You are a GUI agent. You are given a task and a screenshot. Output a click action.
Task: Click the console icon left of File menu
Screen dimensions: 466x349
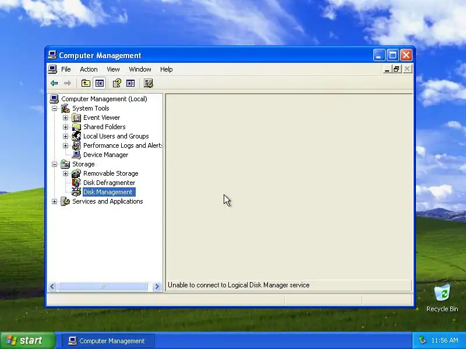[x=52, y=69]
